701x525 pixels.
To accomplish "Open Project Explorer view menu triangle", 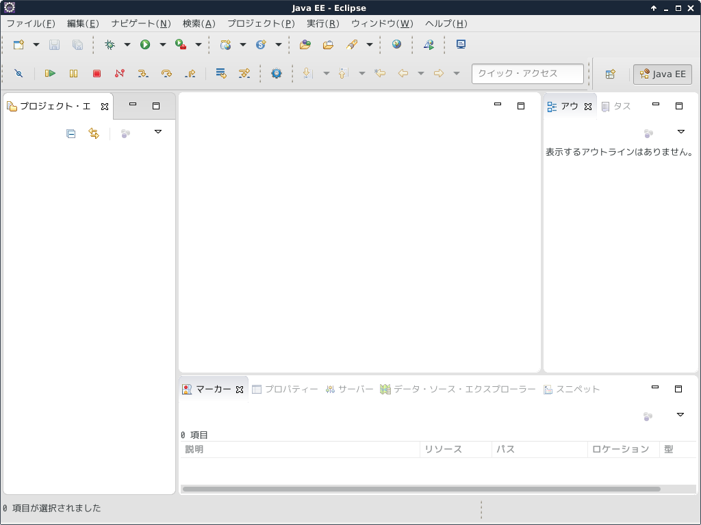I will click(158, 132).
